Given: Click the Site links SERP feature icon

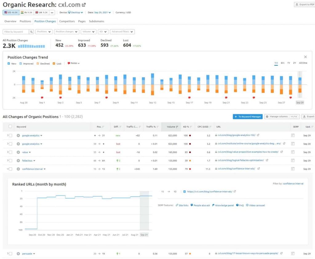Looking at the screenshot, I should tap(177, 205).
